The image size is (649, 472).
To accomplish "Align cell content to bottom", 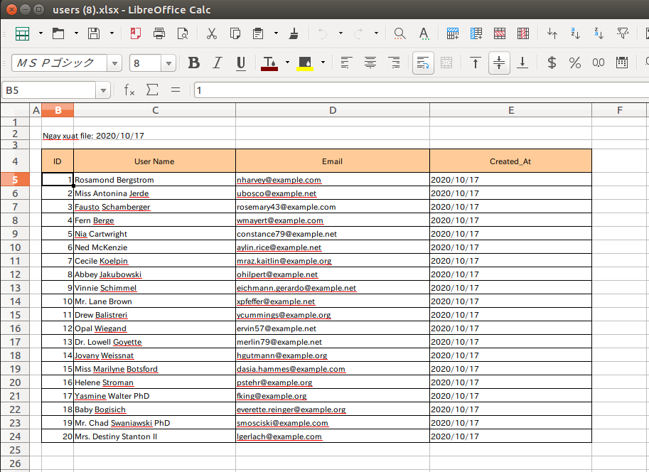I will point(522,63).
